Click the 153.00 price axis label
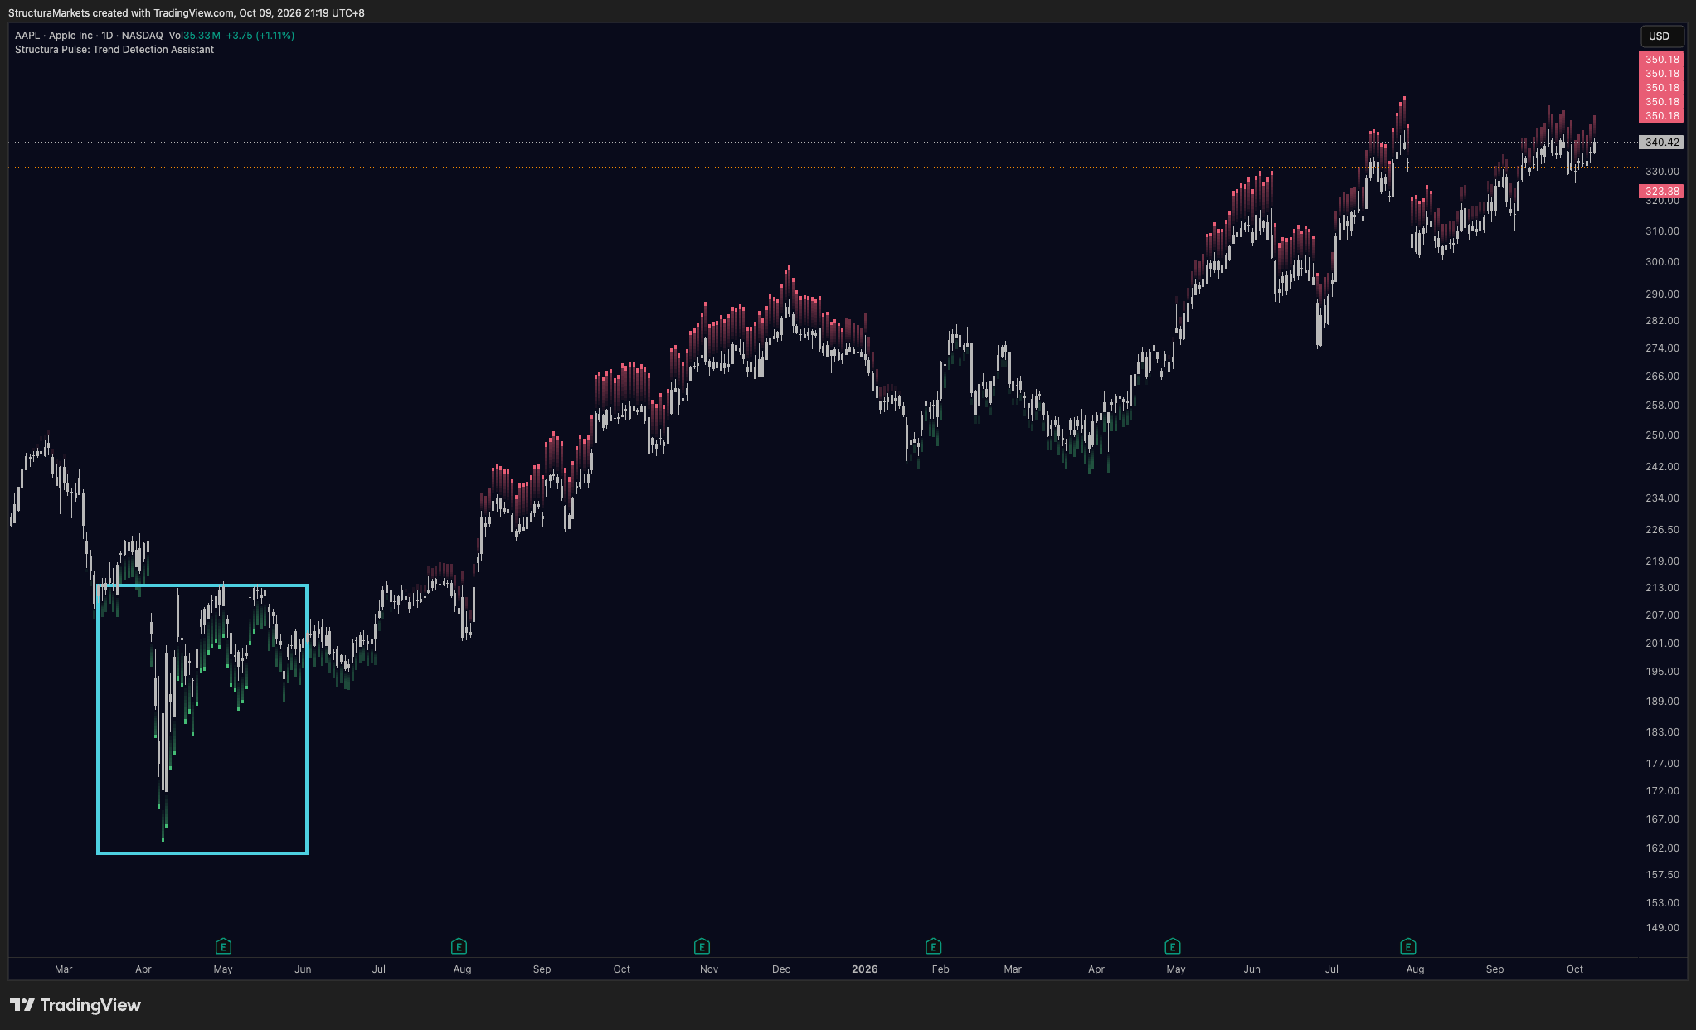This screenshot has height=1030, width=1696. (1662, 903)
